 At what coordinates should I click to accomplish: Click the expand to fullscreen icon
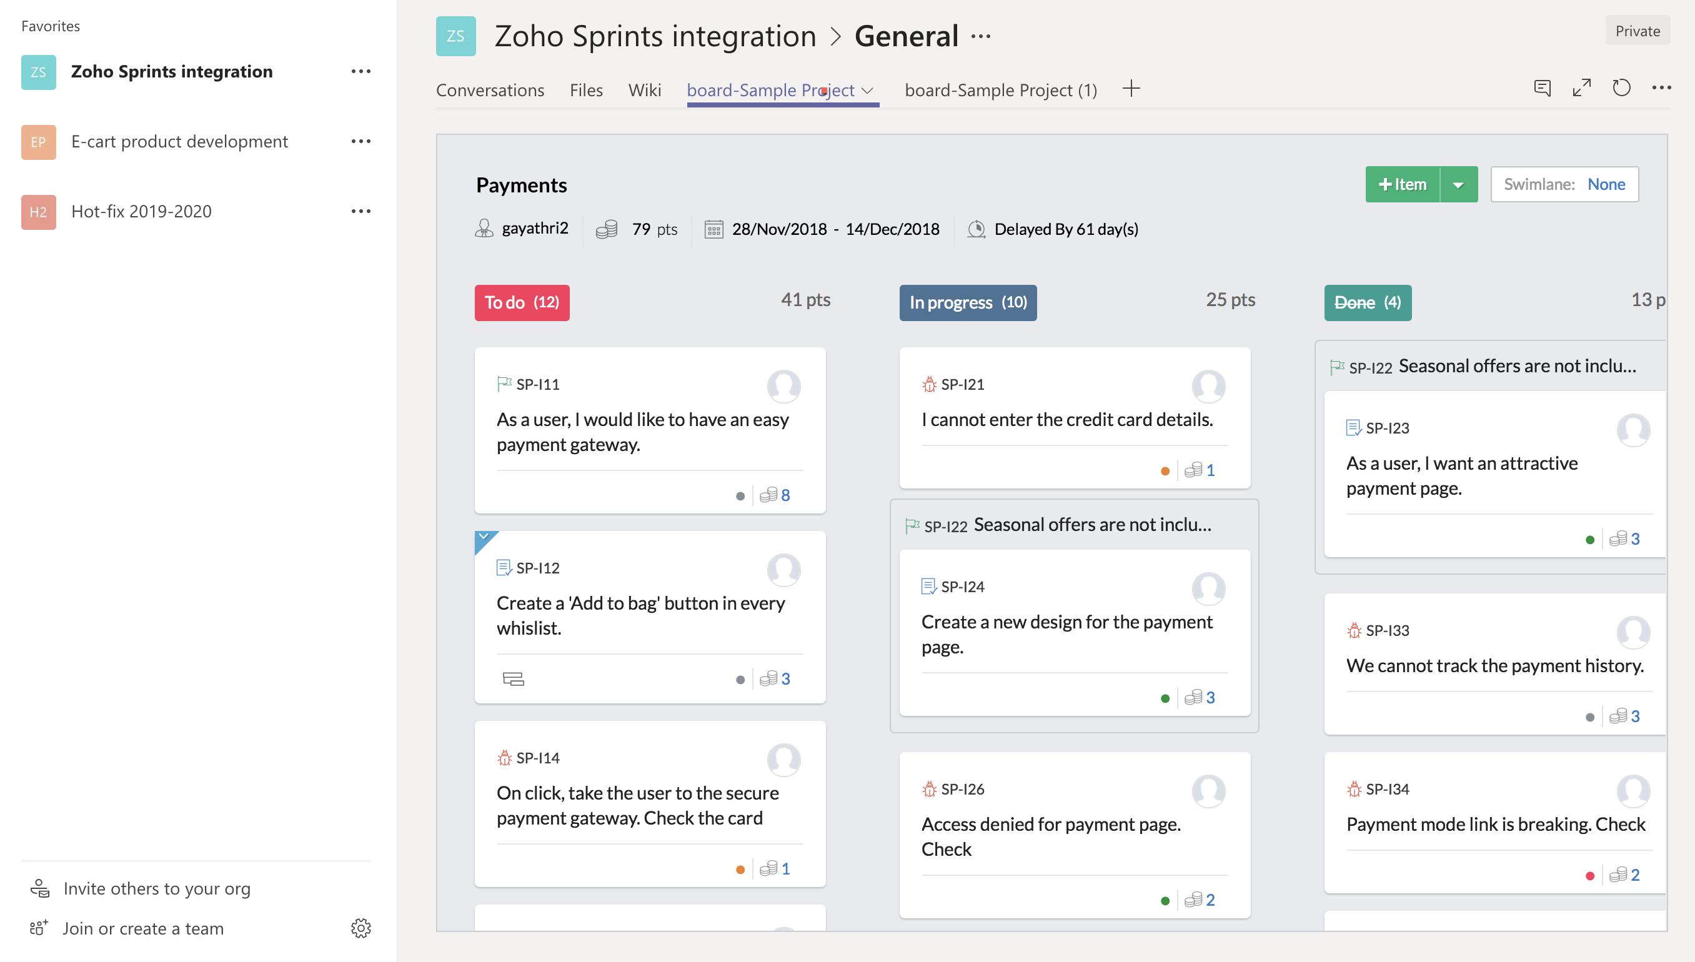click(1581, 88)
